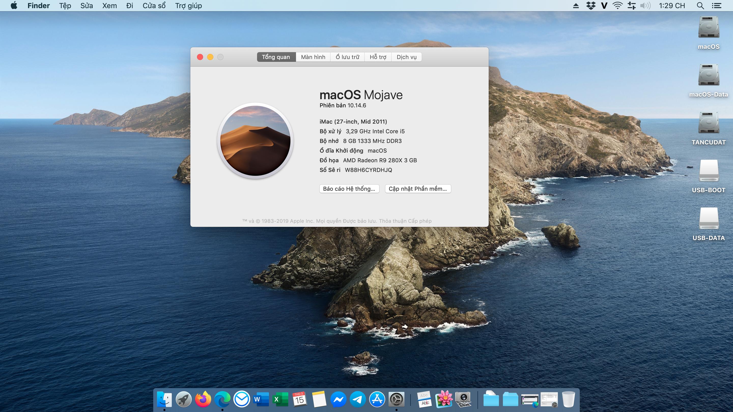Open the Xem menu
The width and height of the screenshot is (733, 412).
109,6
